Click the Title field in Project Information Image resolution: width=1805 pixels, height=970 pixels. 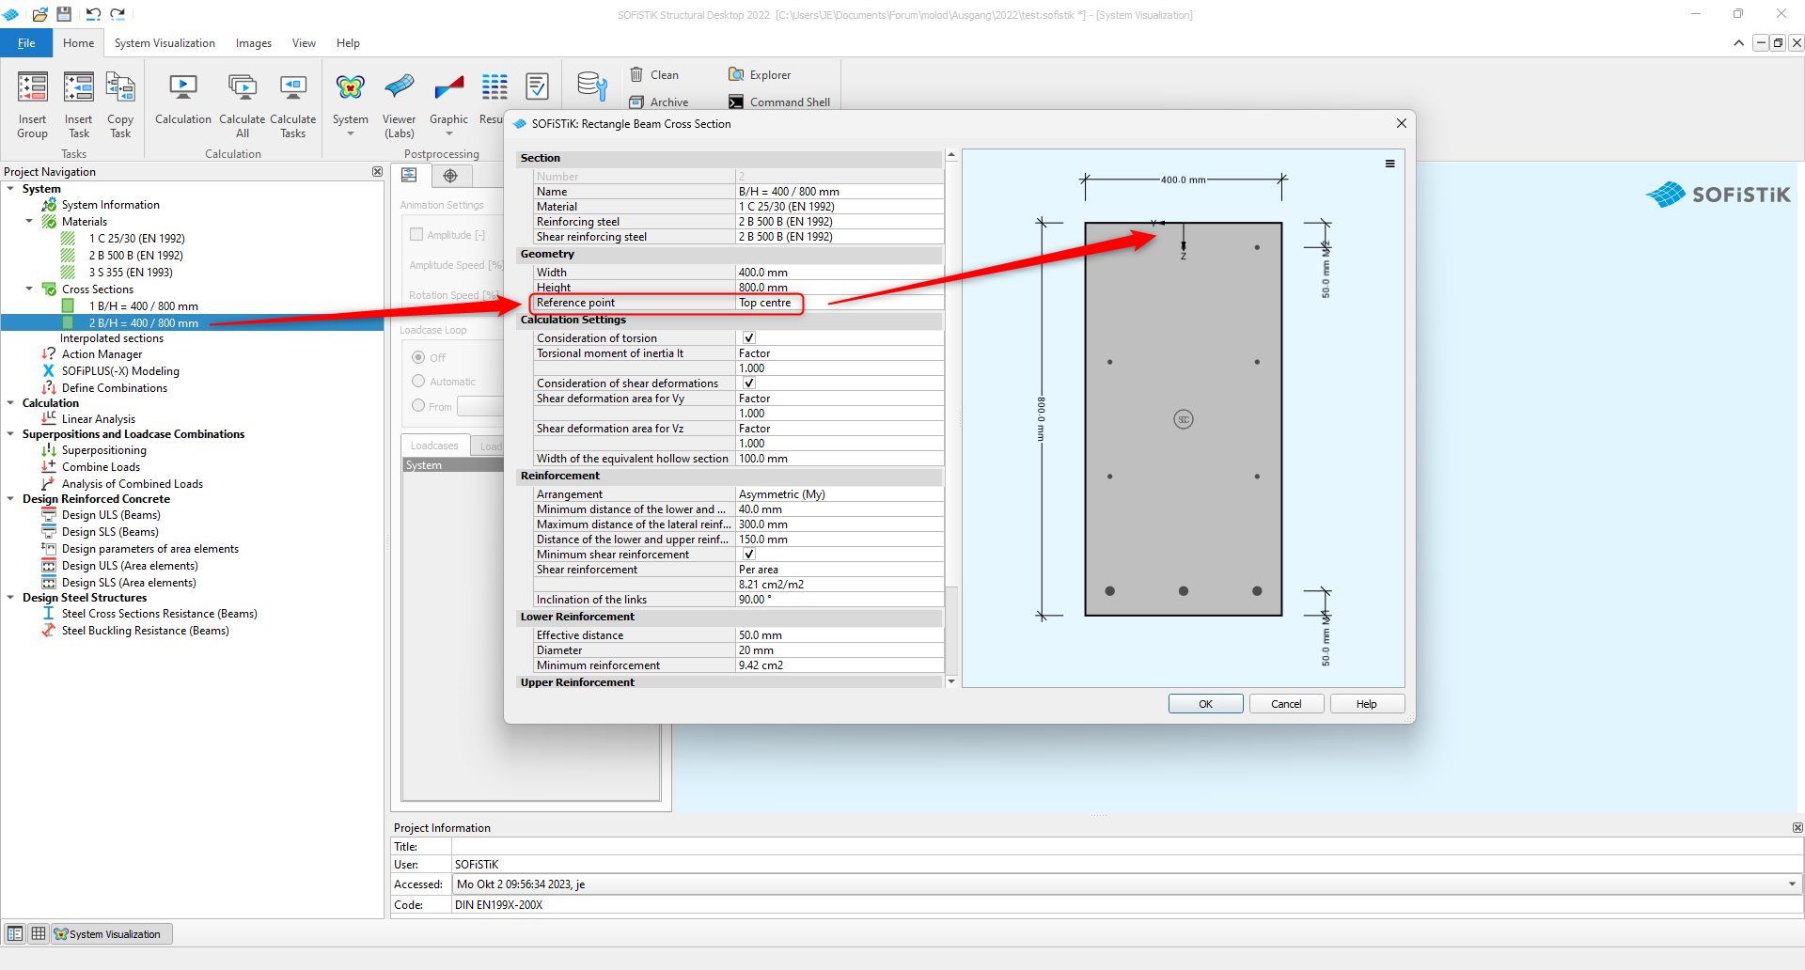pyautogui.click(x=1126, y=846)
